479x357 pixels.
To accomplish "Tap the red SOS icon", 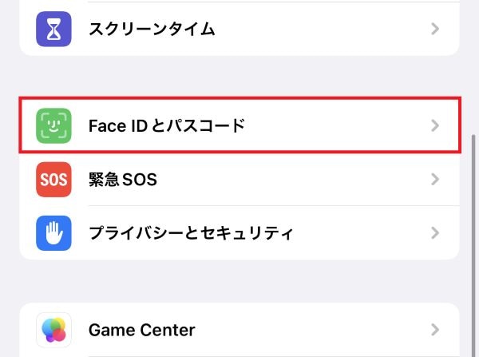I will point(53,180).
